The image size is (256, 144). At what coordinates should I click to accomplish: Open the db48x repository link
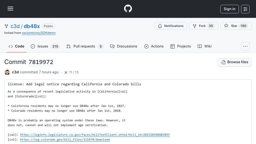[32, 26]
